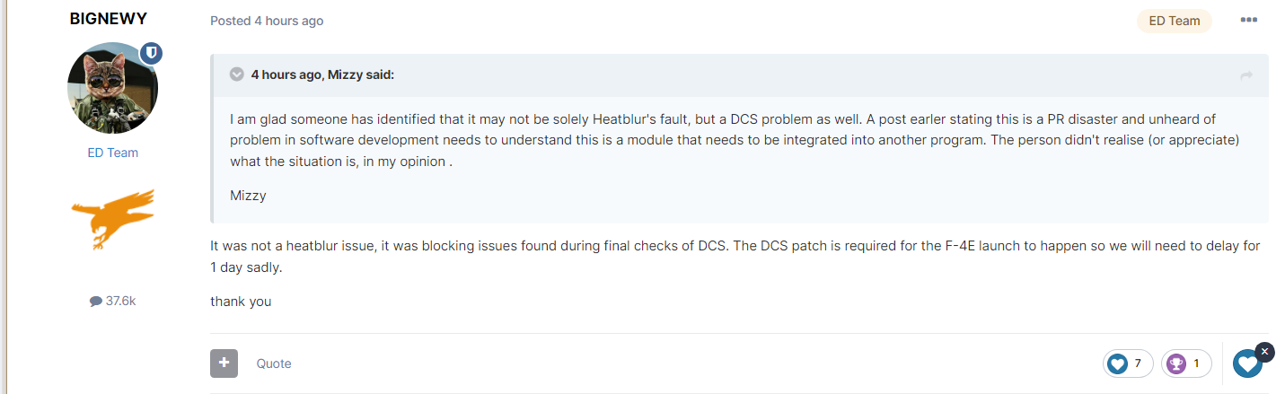The height and width of the screenshot is (394, 1285).
Task: View the blue heart Like reactions count
Action: click(x=1129, y=363)
